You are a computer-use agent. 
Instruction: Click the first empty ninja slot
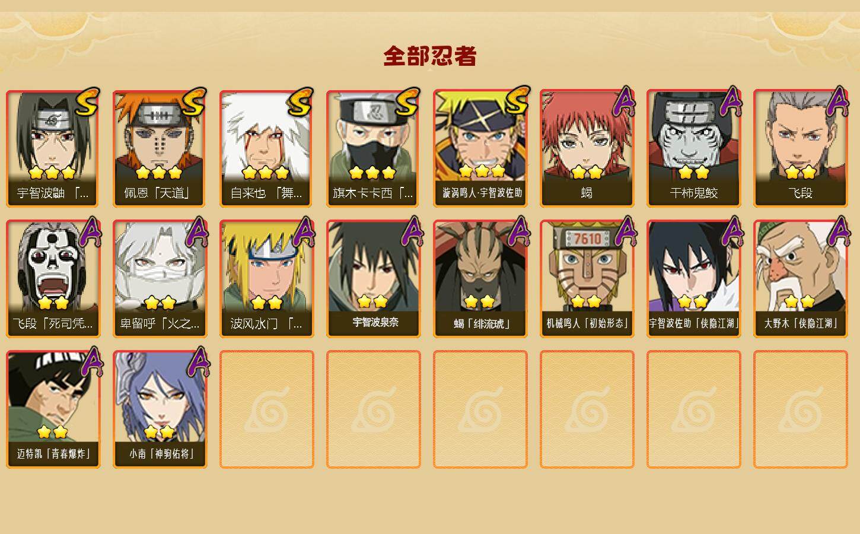[x=266, y=409]
